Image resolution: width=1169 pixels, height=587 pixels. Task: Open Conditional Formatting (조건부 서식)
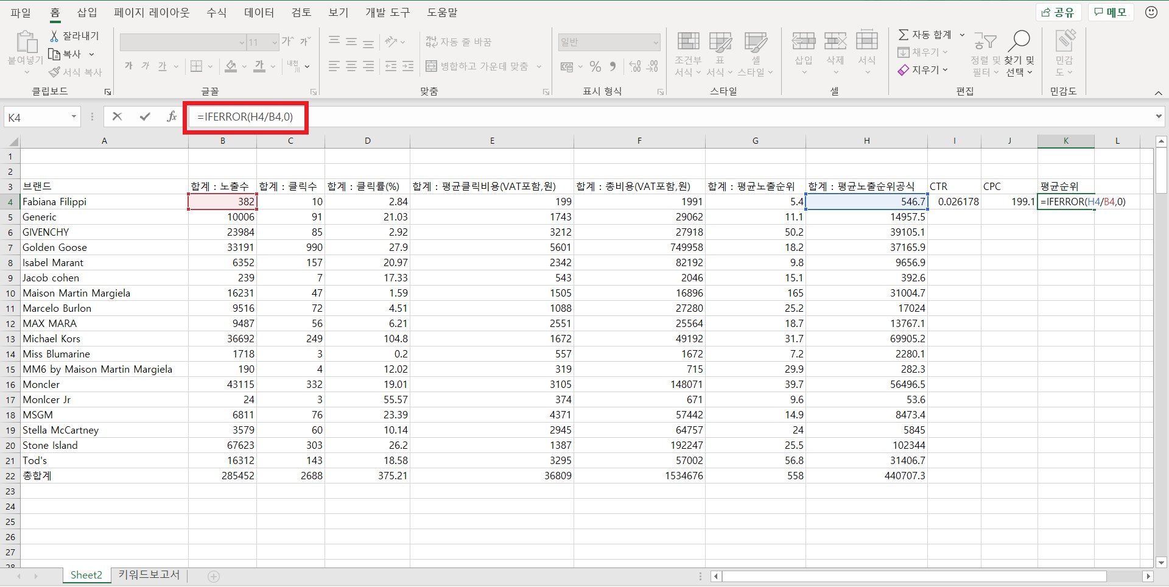click(688, 54)
